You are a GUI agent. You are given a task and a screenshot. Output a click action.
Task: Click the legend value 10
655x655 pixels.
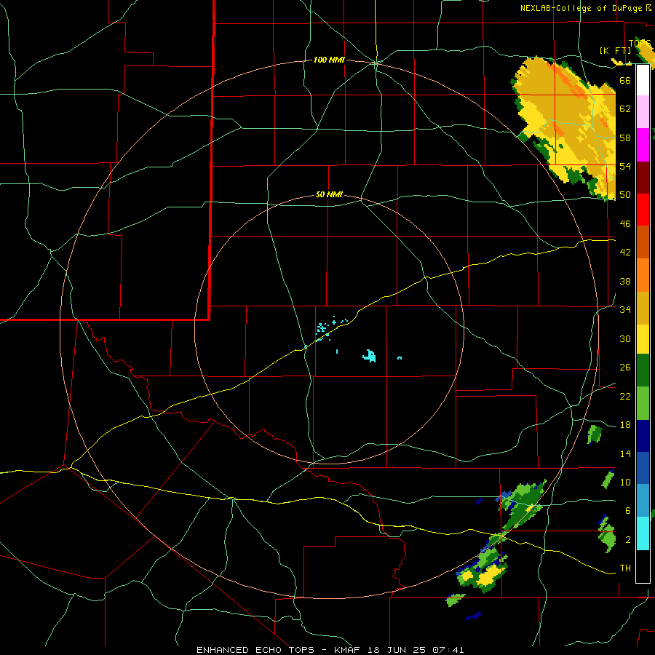(625, 482)
